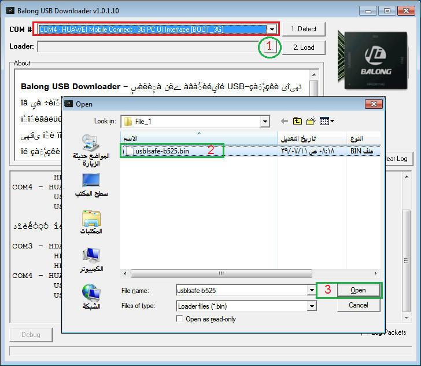Click the Balong app icon in title bar
421x366 pixels.
[10, 11]
